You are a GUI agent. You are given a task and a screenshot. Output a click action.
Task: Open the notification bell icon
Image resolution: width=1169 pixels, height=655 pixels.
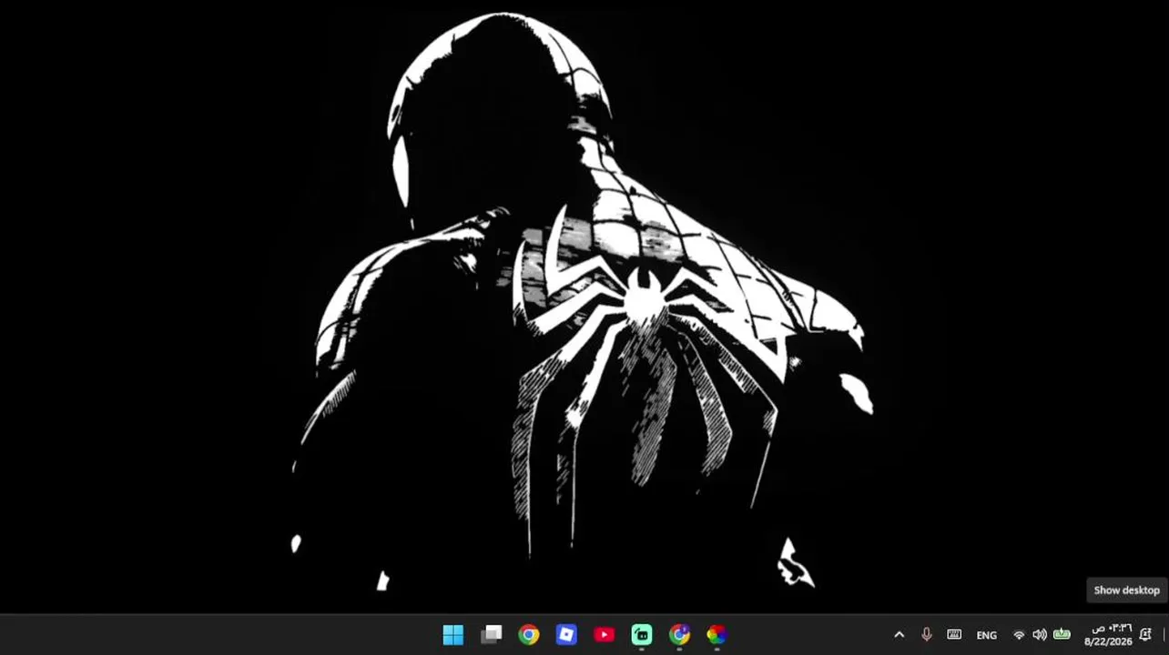tap(1145, 635)
